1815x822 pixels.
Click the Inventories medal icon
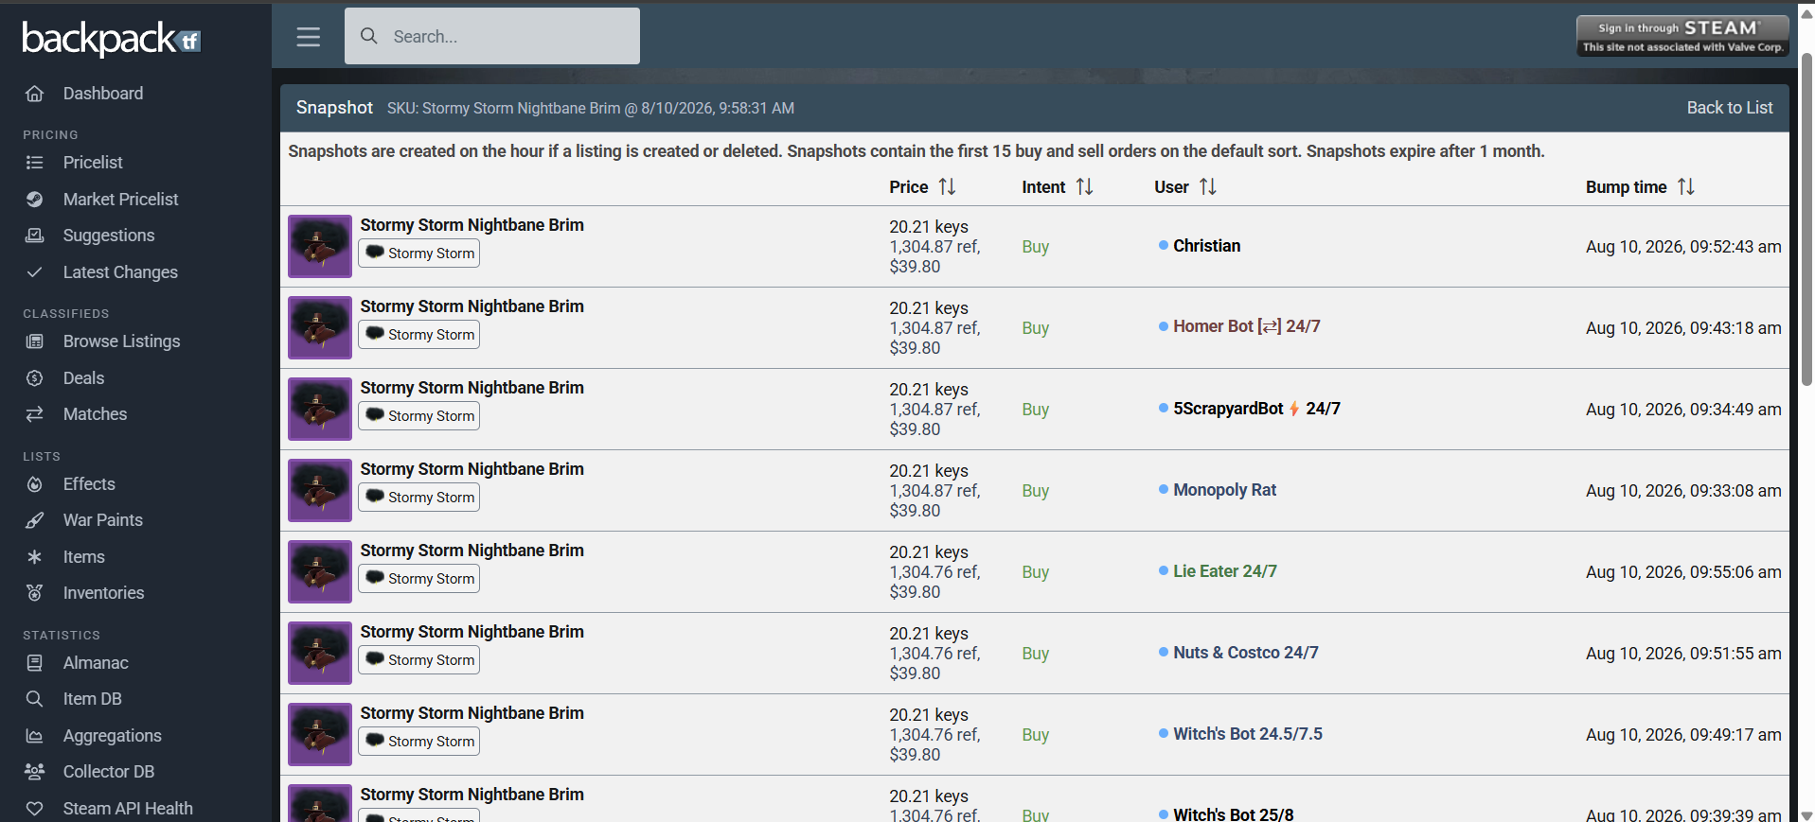coord(35,593)
